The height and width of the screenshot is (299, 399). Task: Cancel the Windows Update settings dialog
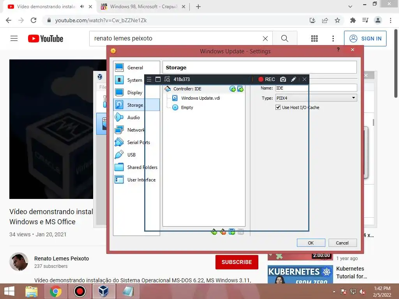343,243
